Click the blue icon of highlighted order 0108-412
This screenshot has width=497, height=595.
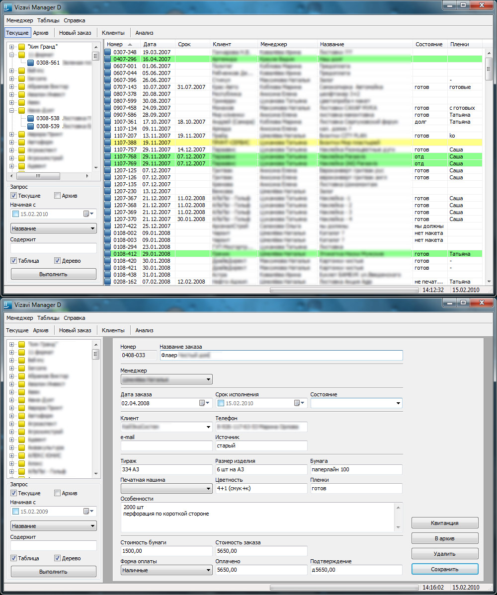[x=109, y=254]
